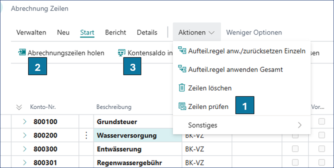Switch to the Start tab
This screenshot has height=168, width=334.
(x=87, y=33)
